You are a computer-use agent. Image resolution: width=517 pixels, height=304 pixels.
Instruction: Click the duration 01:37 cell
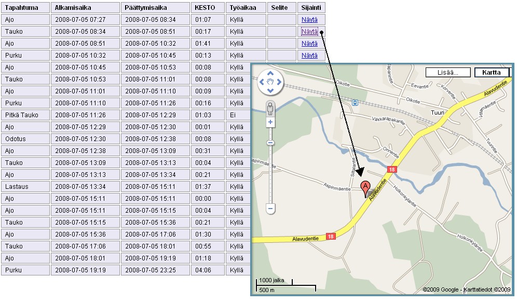tap(208, 186)
